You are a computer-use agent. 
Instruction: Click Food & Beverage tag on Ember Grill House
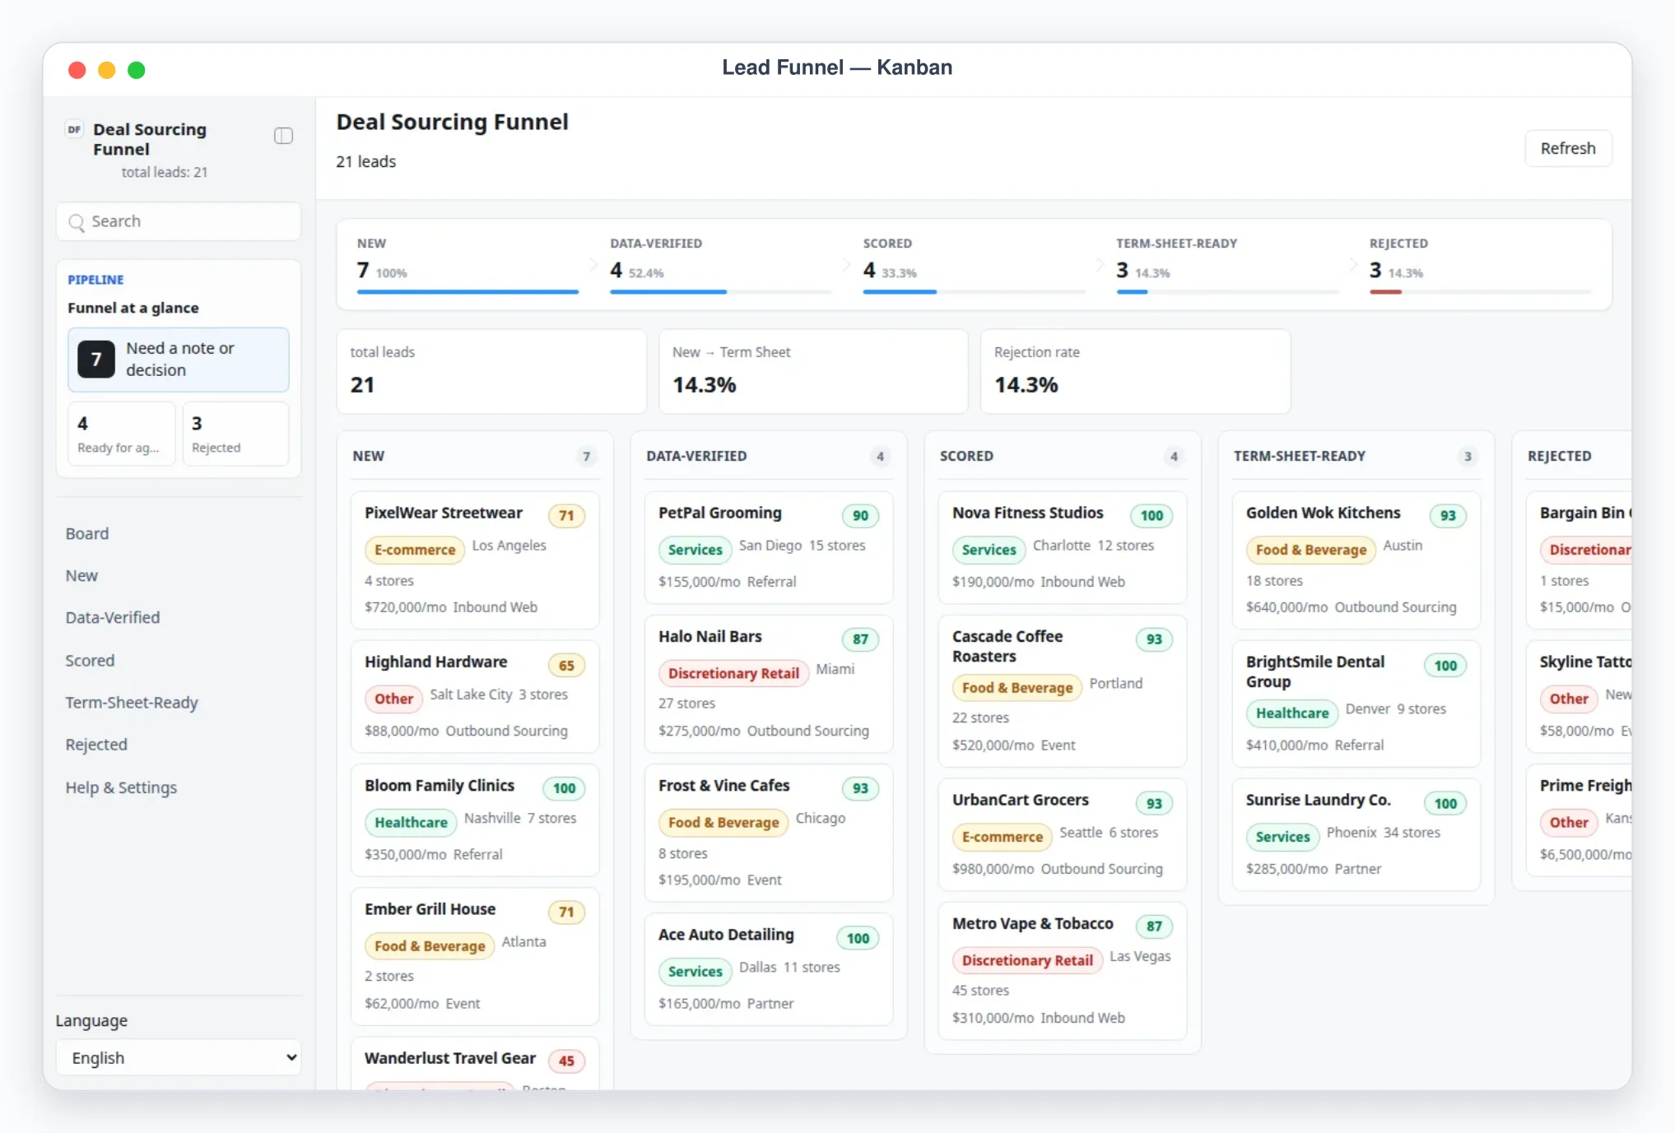pos(430,945)
